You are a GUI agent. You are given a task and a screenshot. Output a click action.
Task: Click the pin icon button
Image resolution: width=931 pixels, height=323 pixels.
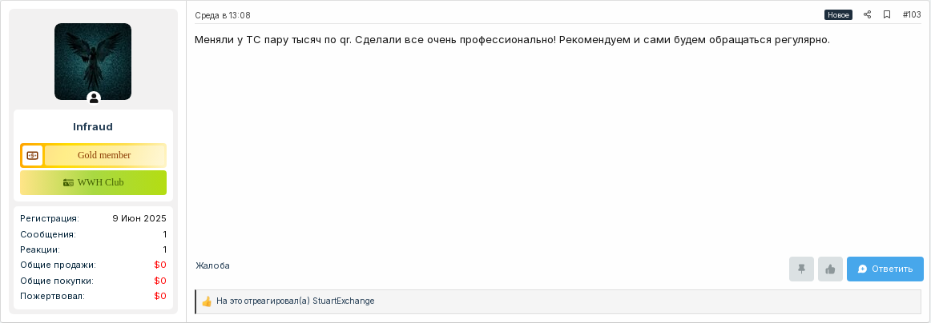point(801,269)
